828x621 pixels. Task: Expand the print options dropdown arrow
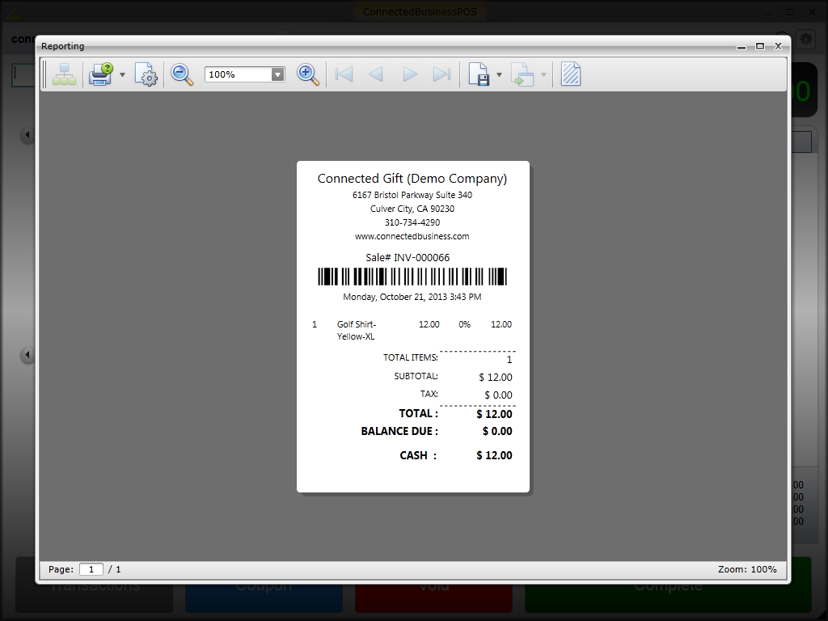coord(123,75)
